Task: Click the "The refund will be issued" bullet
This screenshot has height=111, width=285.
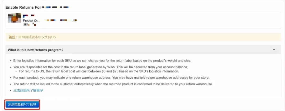Action: tap(113, 84)
